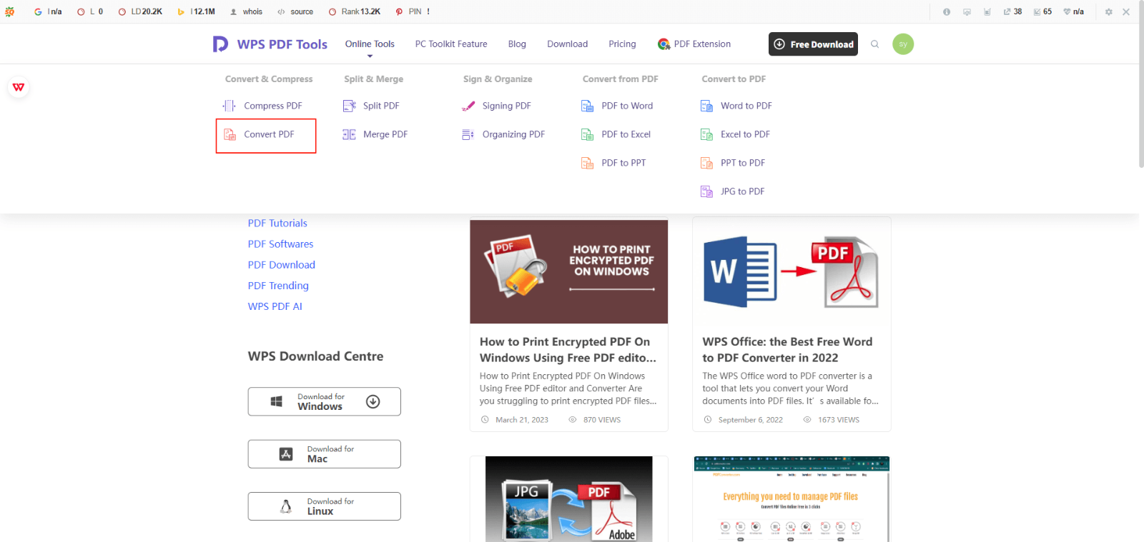Viewport: 1144px width, 542px height.
Task: Click the 'WPS Download Centre' heading
Action: tap(315, 356)
